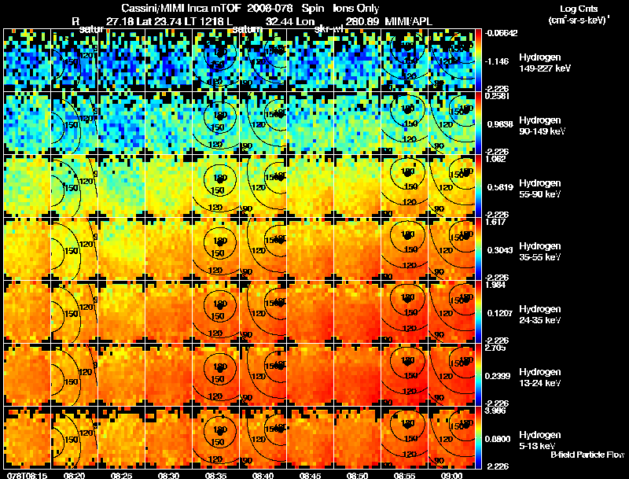Viewport: 629px width, 479px height.
Task: Click the color scale bar beside Hydrogen 35-55 keV
Action: (478, 249)
